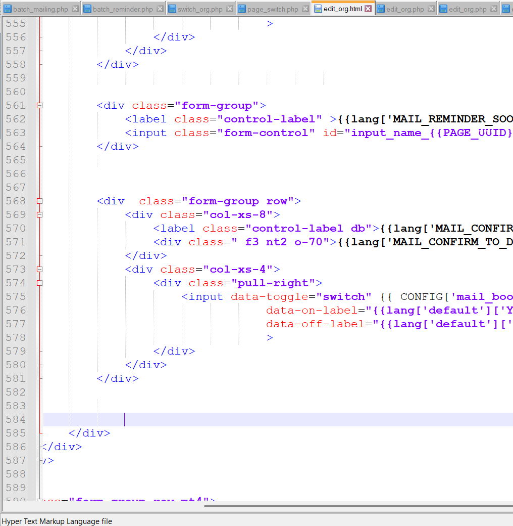The height and width of the screenshot is (526, 513).
Task: Click the data-toggle attribute on line 575
Action: click(269, 297)
